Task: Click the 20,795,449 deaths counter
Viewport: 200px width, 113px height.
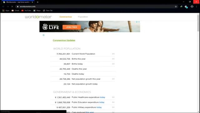Action: 65,69
